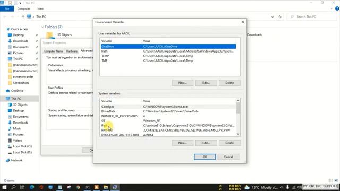
Task: Open the Explorer help question mark
Action: [x=337, y=8]
